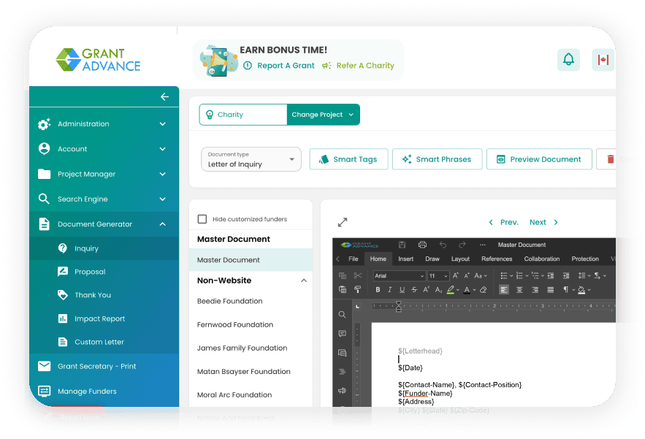
Task: Toggle underline formatting
Action: point(402,290)
